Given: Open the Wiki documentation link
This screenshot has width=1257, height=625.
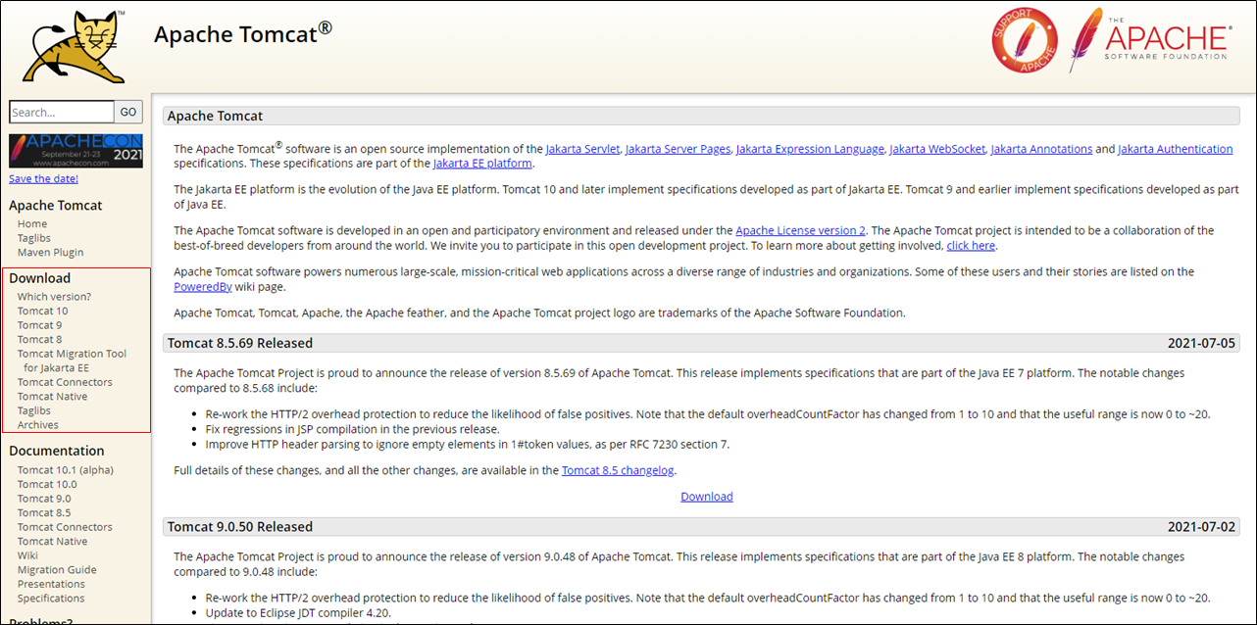Looking at the screenshot, I should pos(28,555).
